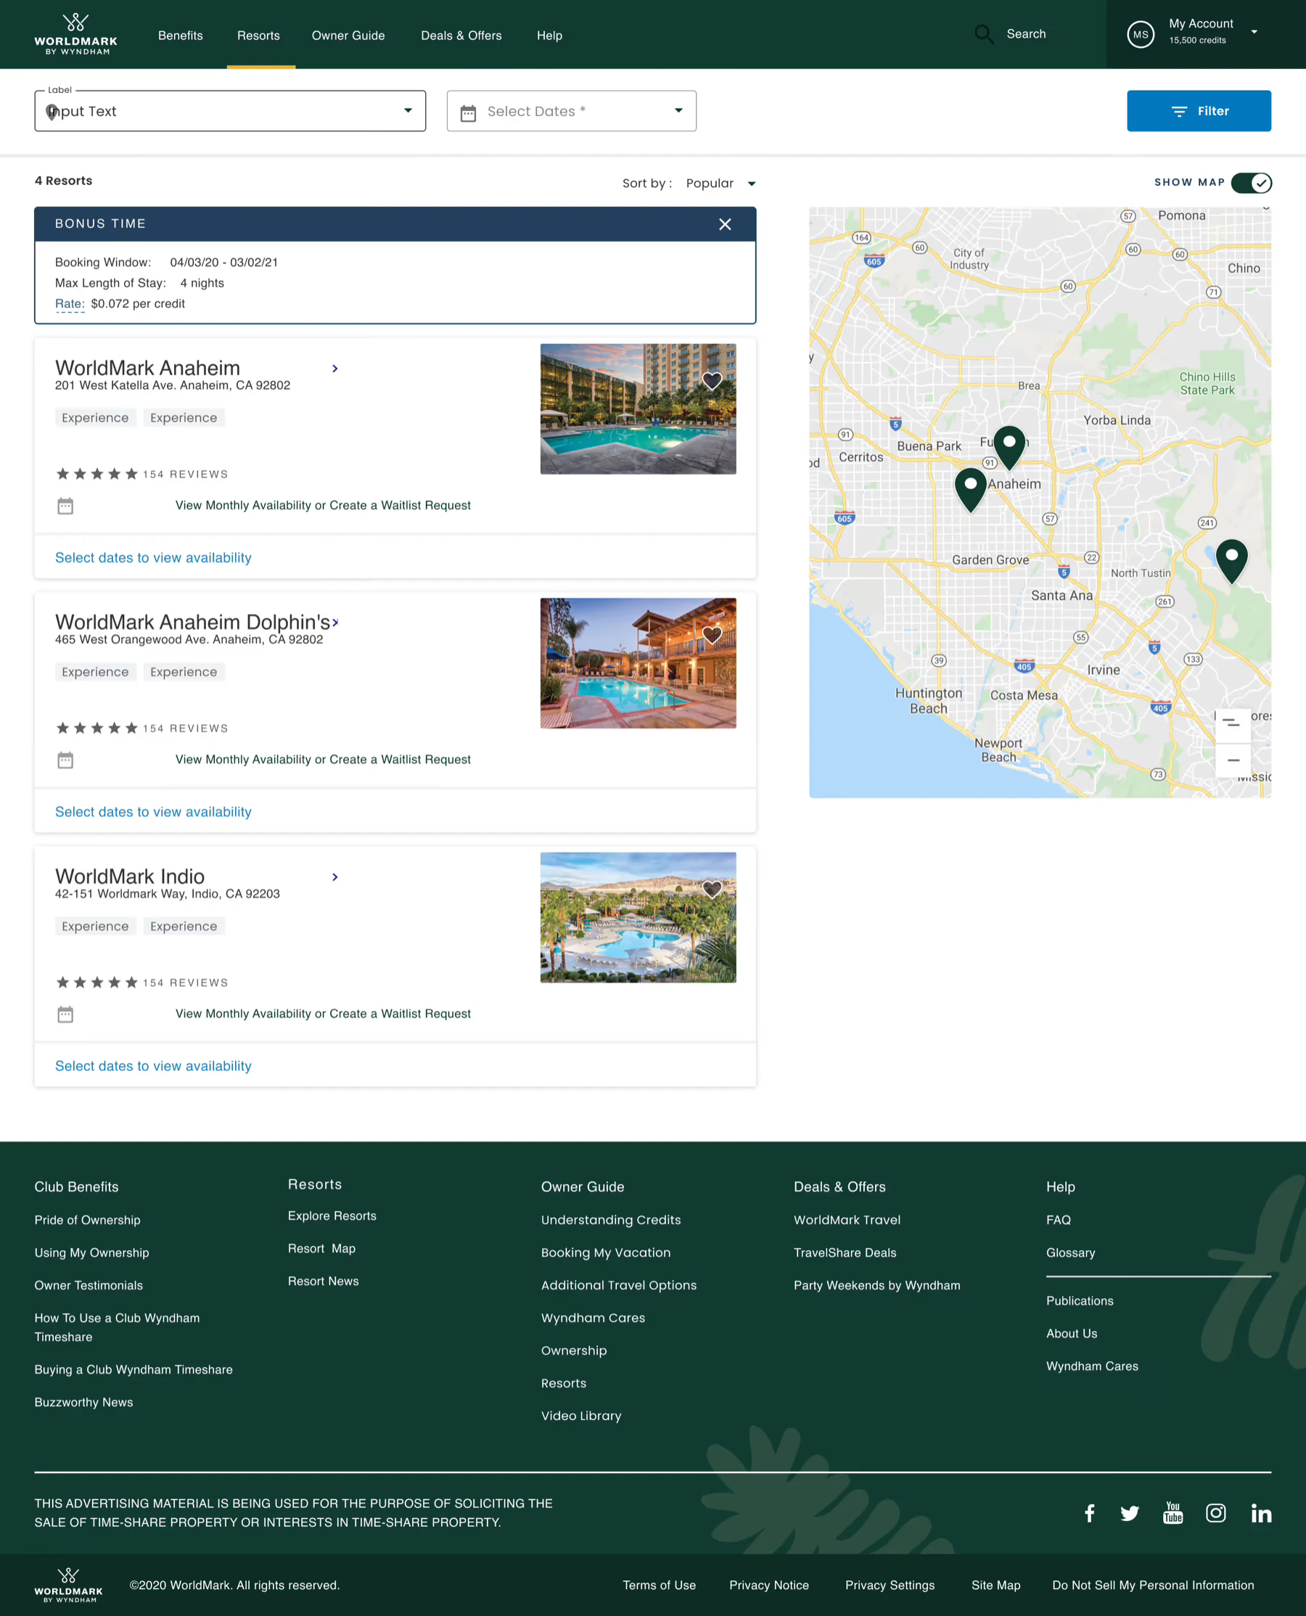Open Privacy Notice footer link
This screenshot has height=1616, width=1306.
click(x=769, y=1585)
